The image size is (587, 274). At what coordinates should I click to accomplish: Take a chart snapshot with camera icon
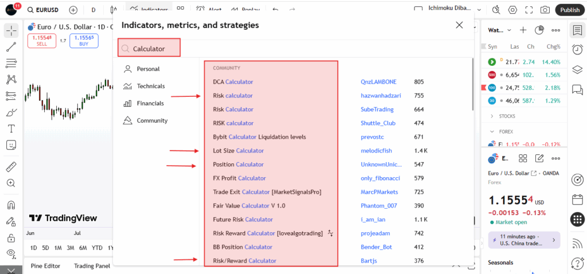545,10
